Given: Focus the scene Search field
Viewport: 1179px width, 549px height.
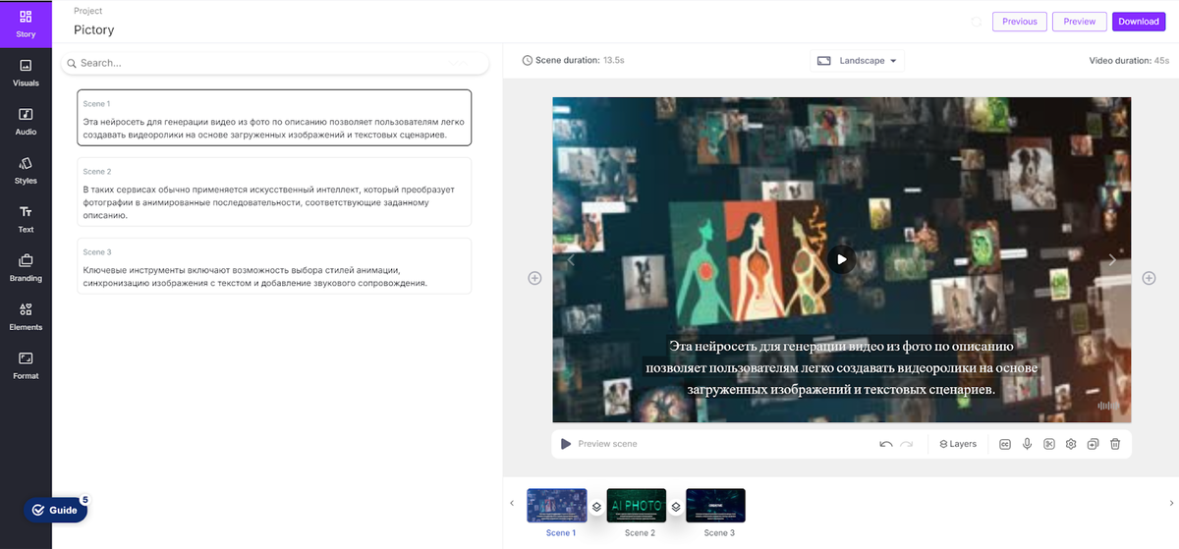Looking at the screenshot, I should point(275,63).
